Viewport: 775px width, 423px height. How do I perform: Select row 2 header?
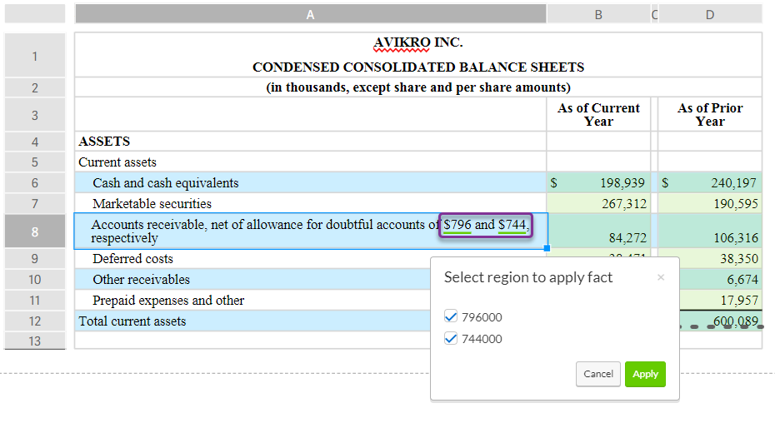click(35, 88)
